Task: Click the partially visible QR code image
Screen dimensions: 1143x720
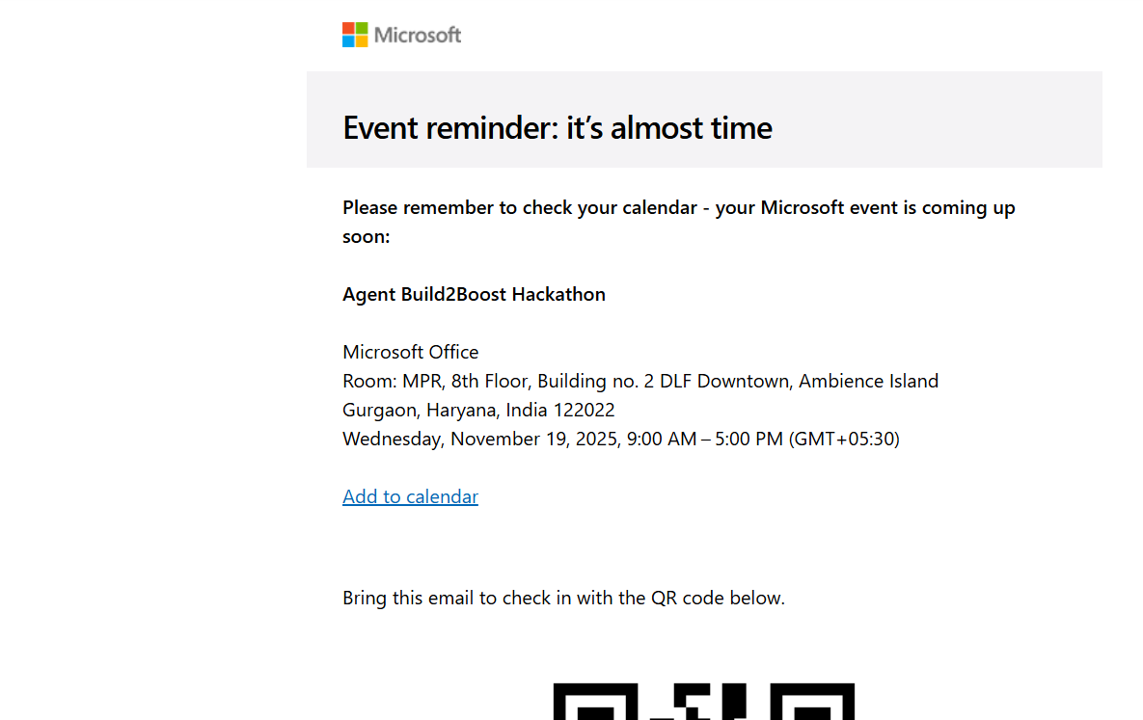Action: click(703, 701)
